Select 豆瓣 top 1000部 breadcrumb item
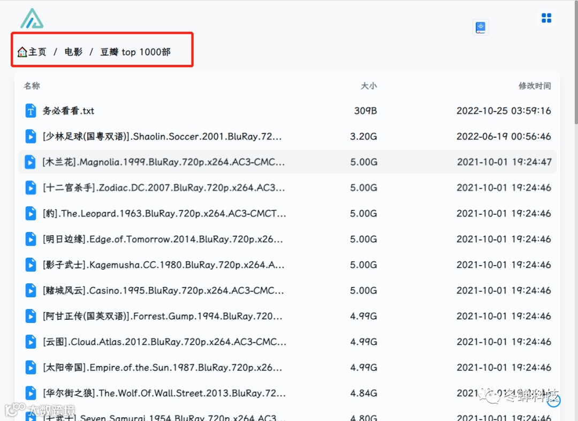 coord(135,52)
